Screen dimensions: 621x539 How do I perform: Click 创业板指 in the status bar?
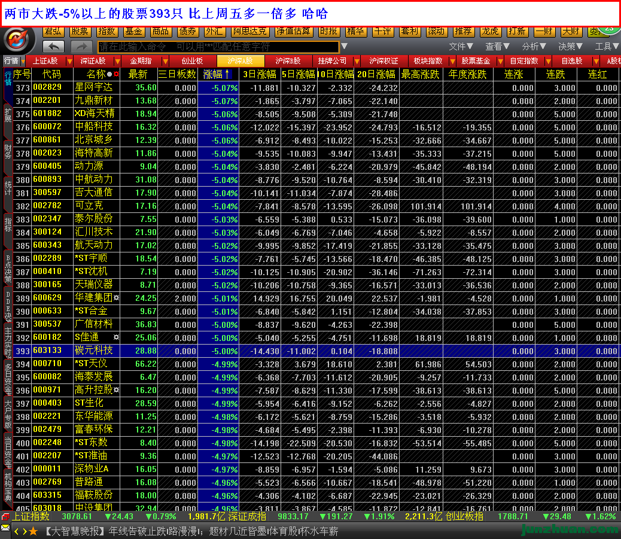click(x=465, y=516)
